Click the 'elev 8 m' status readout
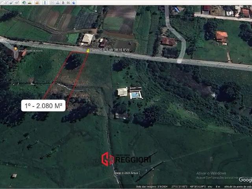The width and height of the screenshot is (252, 189). [214, 187]
